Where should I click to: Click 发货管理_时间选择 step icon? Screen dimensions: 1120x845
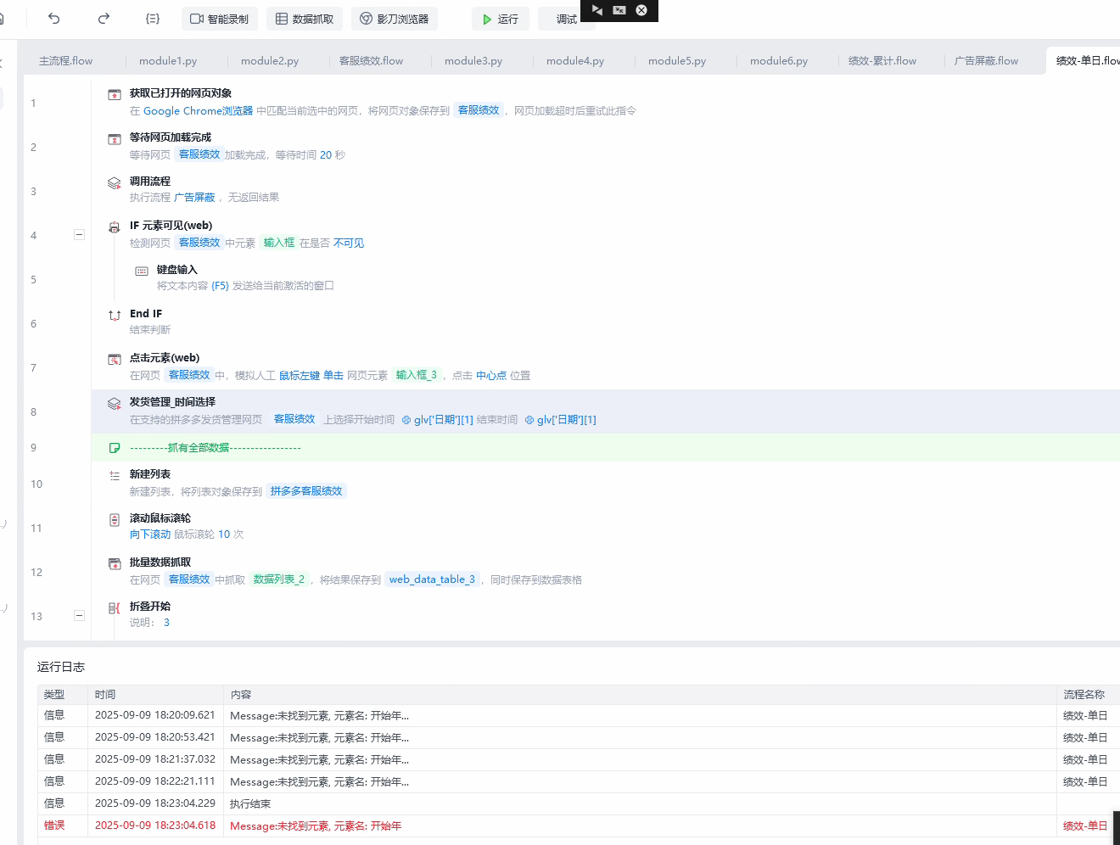(x=115, y=404)
